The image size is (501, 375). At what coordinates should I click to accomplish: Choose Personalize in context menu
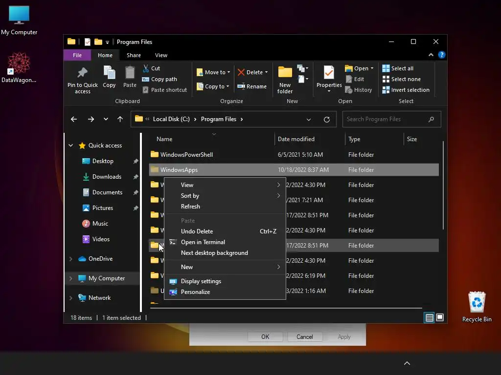225,292
